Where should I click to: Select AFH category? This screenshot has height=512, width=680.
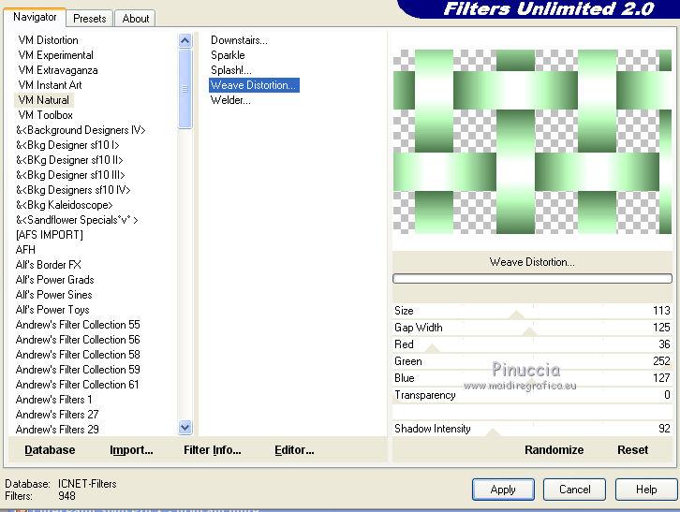click(25, 250)
